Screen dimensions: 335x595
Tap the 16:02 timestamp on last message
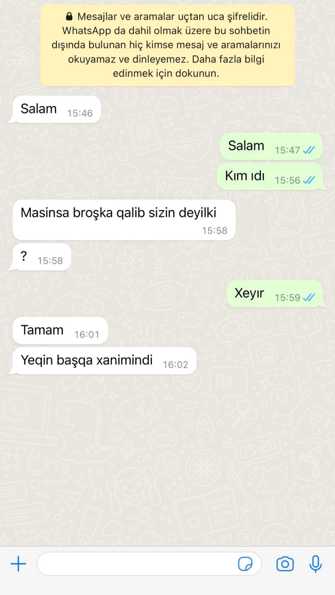click(176, 365)
